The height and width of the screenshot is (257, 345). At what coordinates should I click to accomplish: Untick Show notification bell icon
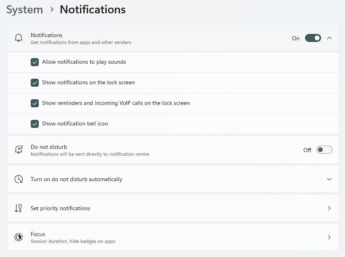click(35, 123)
